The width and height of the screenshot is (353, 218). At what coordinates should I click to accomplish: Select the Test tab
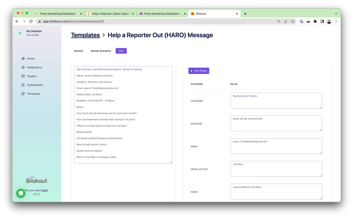pos(121,51)
